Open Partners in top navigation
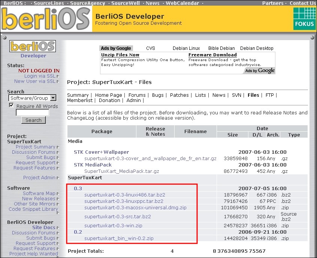317x258 pixels. click(x=273, y=3)
